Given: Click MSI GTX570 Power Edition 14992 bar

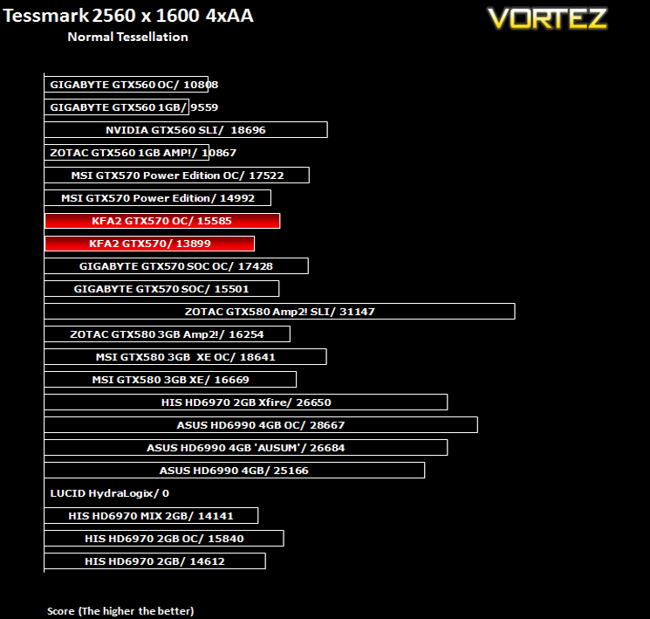Looking at the screenshot, I should coord(158,198).
